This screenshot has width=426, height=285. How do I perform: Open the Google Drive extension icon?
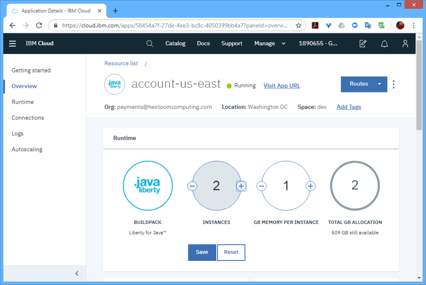pyautogui.click(x=342, y=25)
